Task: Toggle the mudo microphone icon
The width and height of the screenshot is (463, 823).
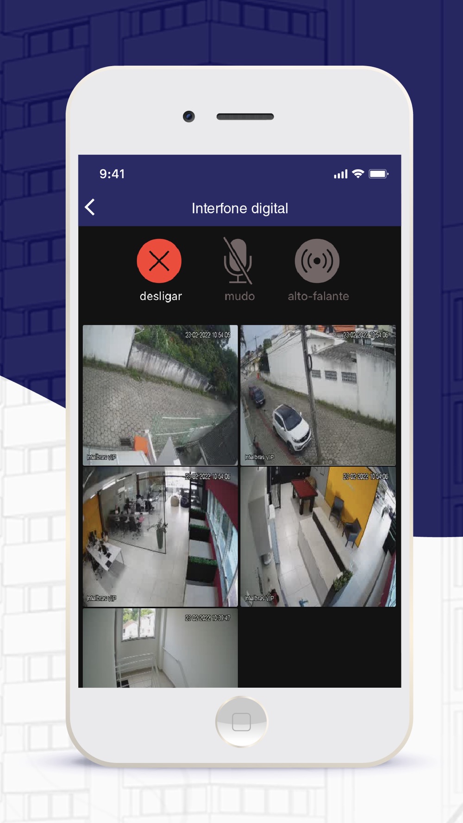Action: [x=238, y=261]
